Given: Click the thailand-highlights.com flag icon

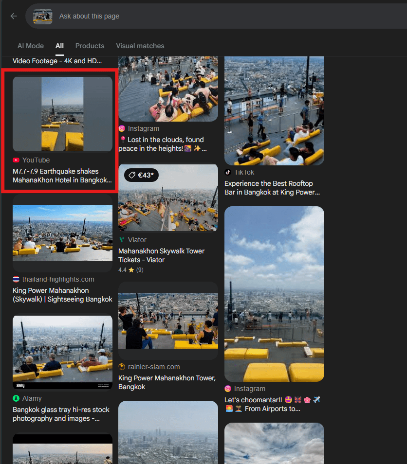Looking at the screenshot, I should 16,279.
